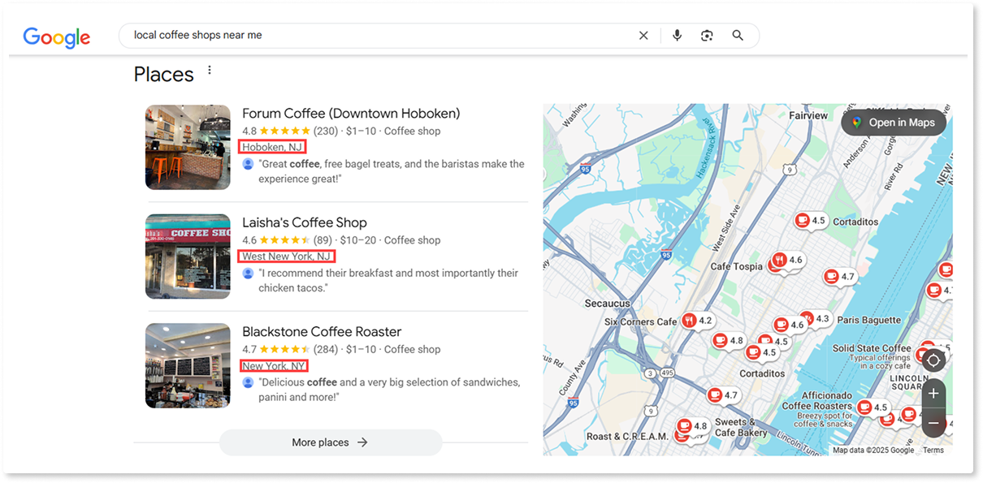Screen dimensions: 983x483
Task: Clear the search query with X icon
Action: click(643, 36)
